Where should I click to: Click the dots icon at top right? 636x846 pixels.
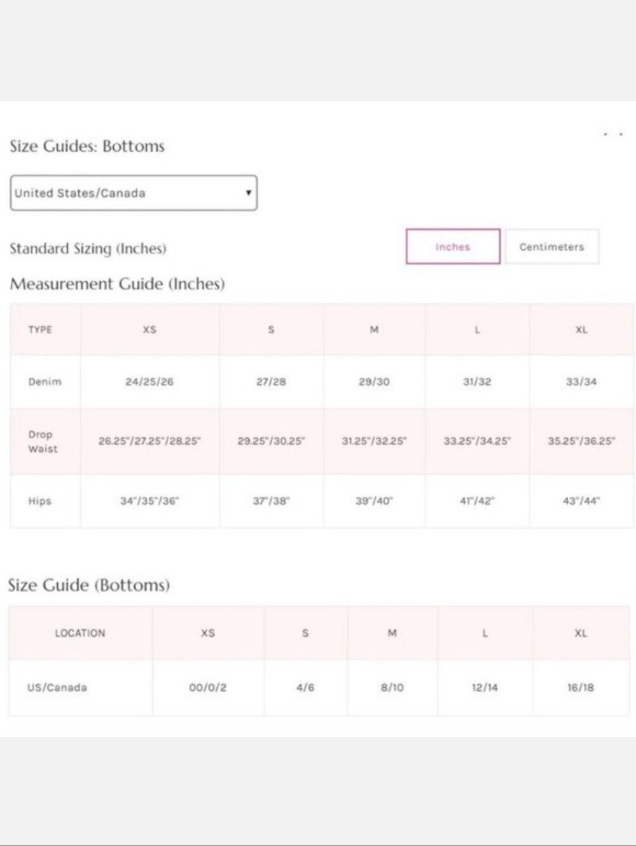click(613, 134)
